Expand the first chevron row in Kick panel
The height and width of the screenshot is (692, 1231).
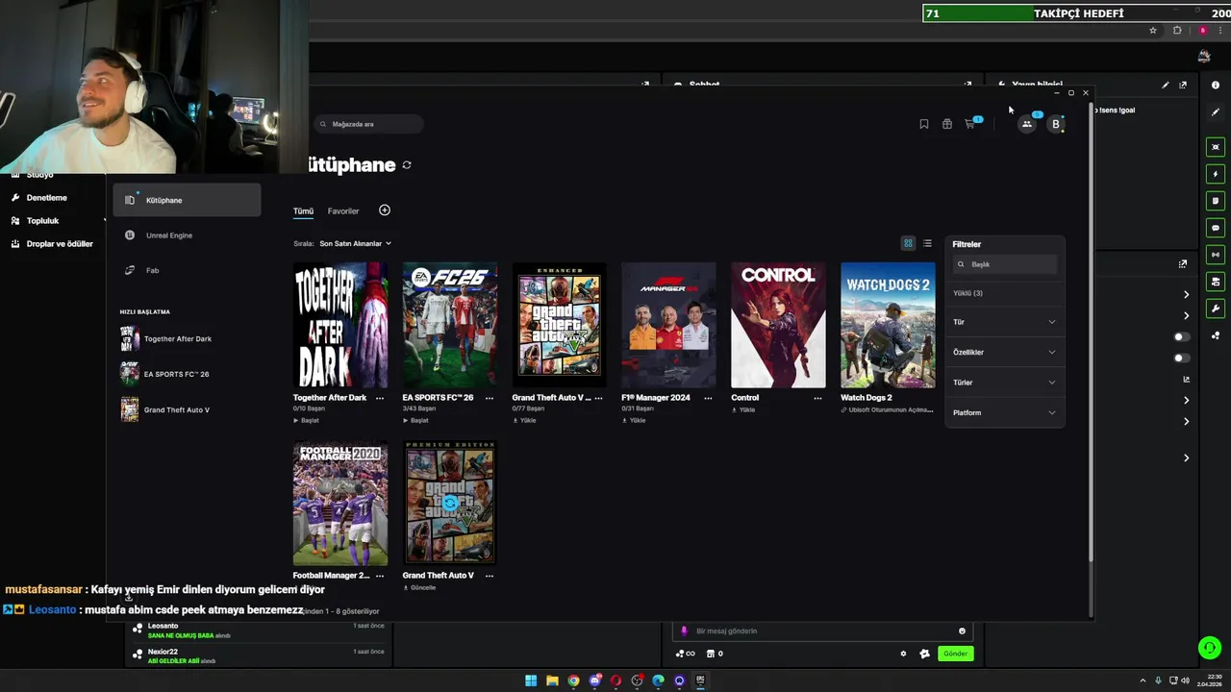tap(1186, 294)
